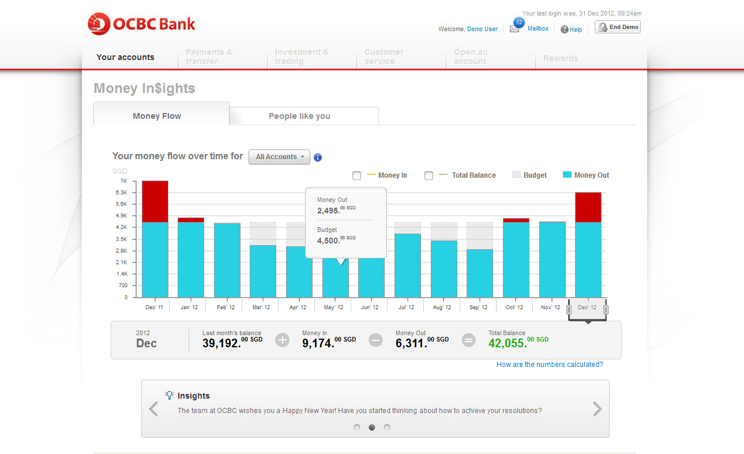
Task: Click the Money Out legend cyan swatch
Action: coord(567,175)
